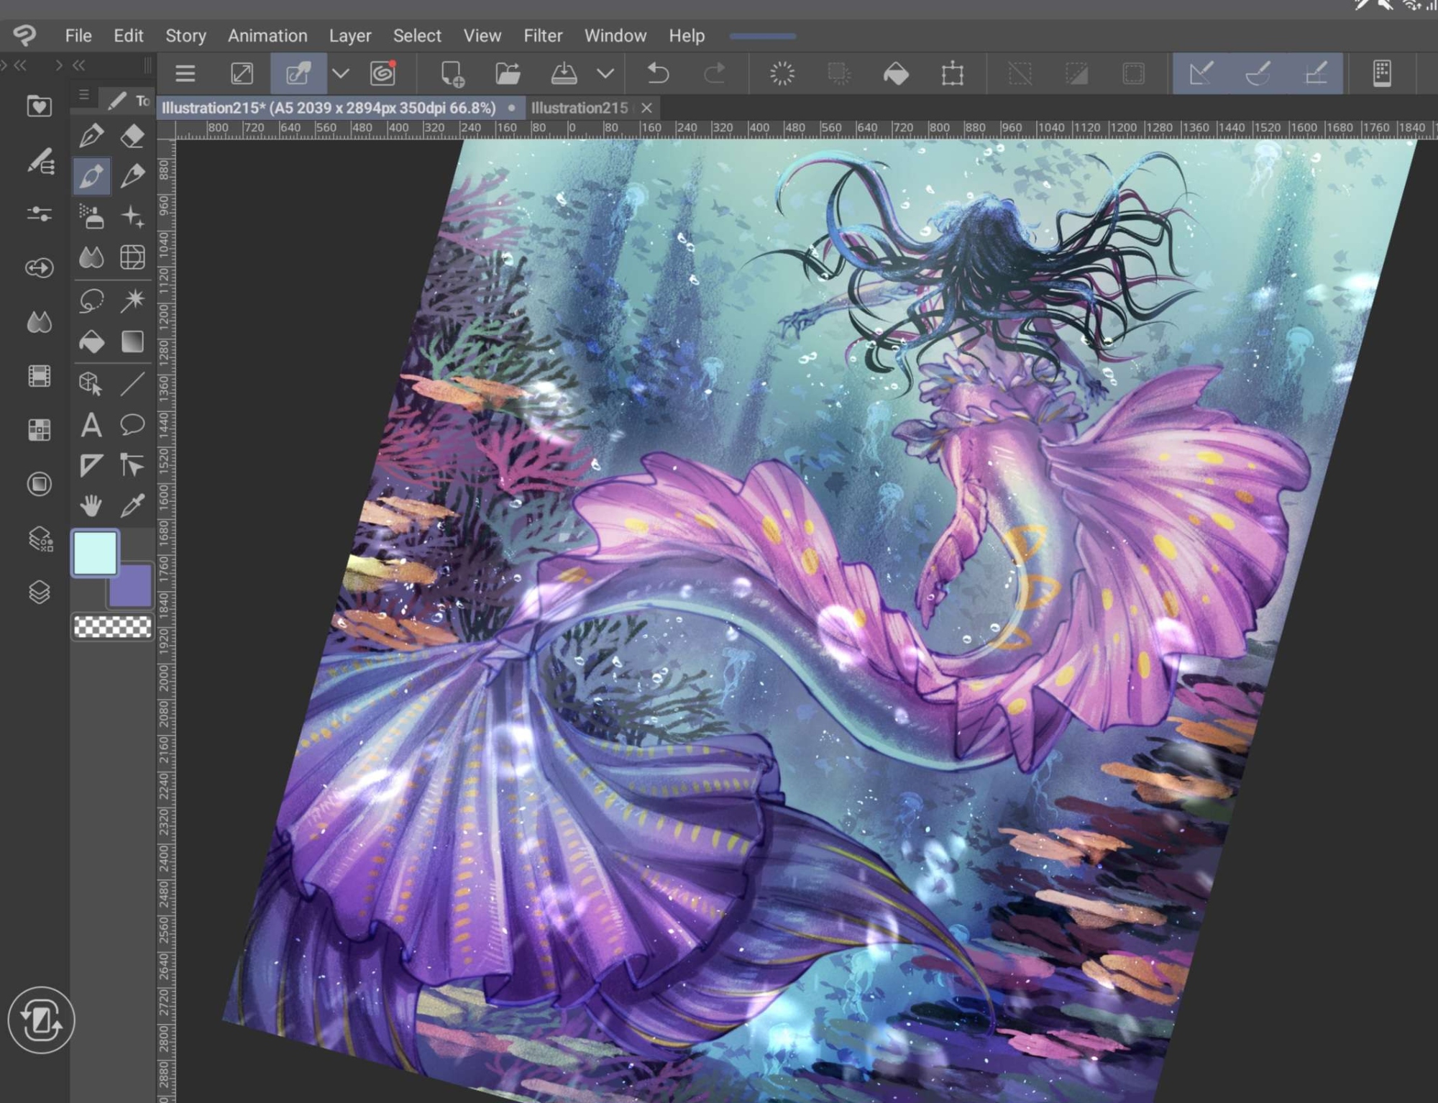Select the Eyedropper tool
The image size is (1438, 1103).
(x=132, y=505)
